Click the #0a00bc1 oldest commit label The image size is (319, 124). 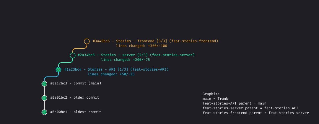click(76, 112)
